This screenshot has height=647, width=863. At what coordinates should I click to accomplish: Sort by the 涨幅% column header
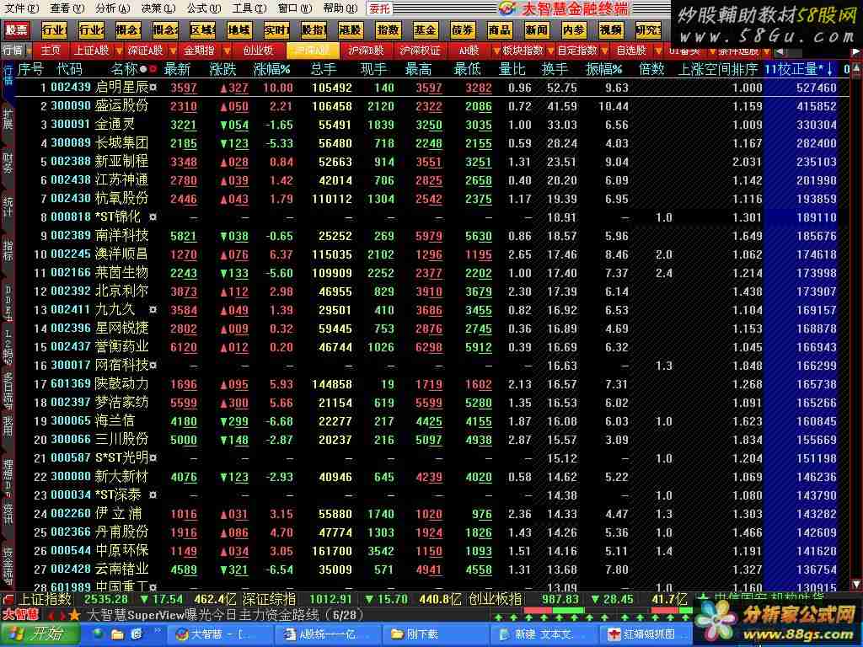pyautogui.click(x=271, y=69)
